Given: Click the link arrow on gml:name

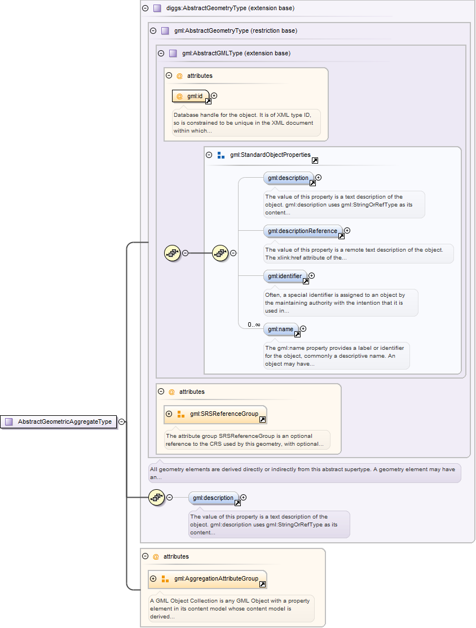Looking at the screenshot, I should pos(297,334).
